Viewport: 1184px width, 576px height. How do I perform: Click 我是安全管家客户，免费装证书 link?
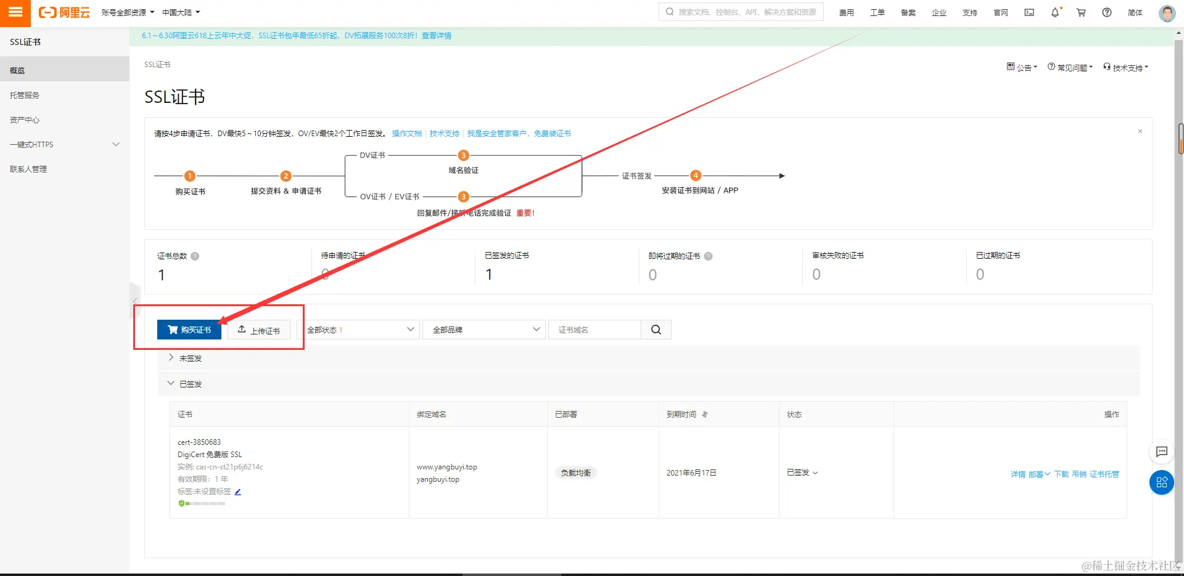[519, 134]
